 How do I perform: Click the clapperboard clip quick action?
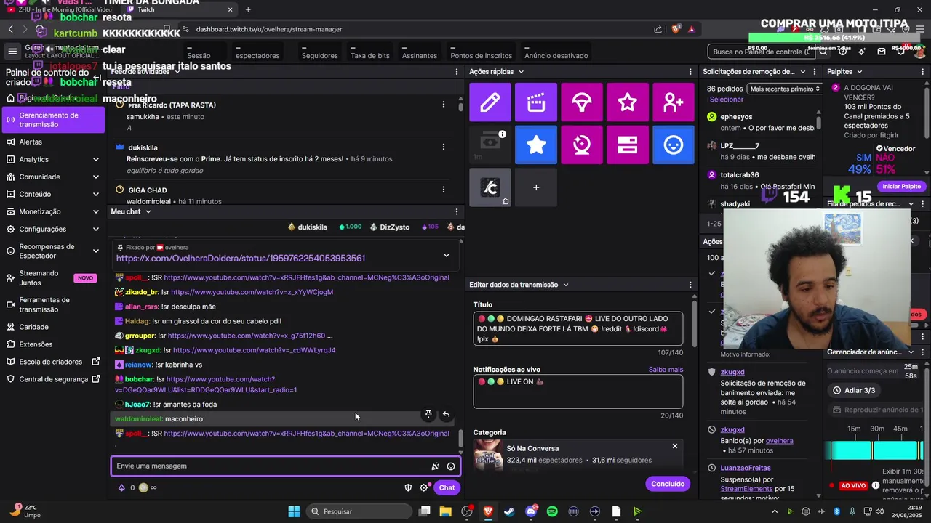point(536,102)
